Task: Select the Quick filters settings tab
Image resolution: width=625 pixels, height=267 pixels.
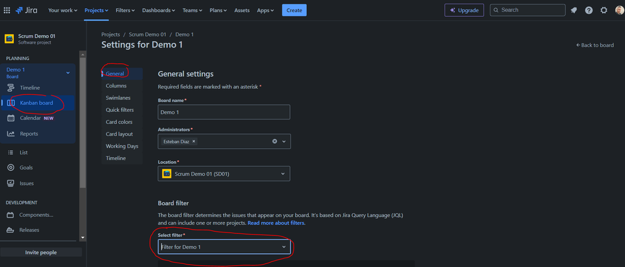Action: [x=122, y=110]
